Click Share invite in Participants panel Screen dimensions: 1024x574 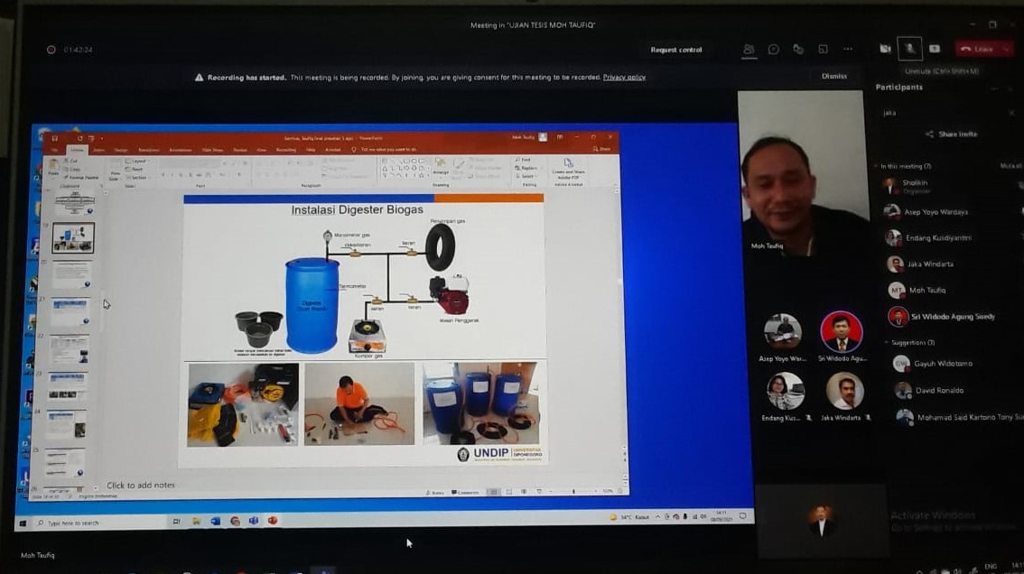point(952,134)
